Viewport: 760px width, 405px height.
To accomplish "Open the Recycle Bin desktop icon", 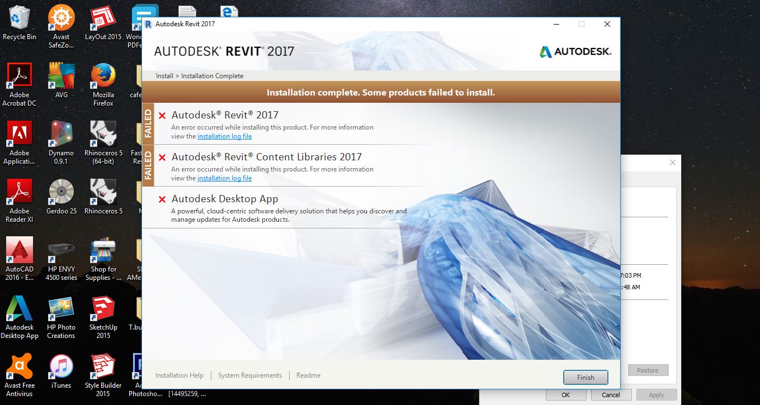I will click(20, 23).
